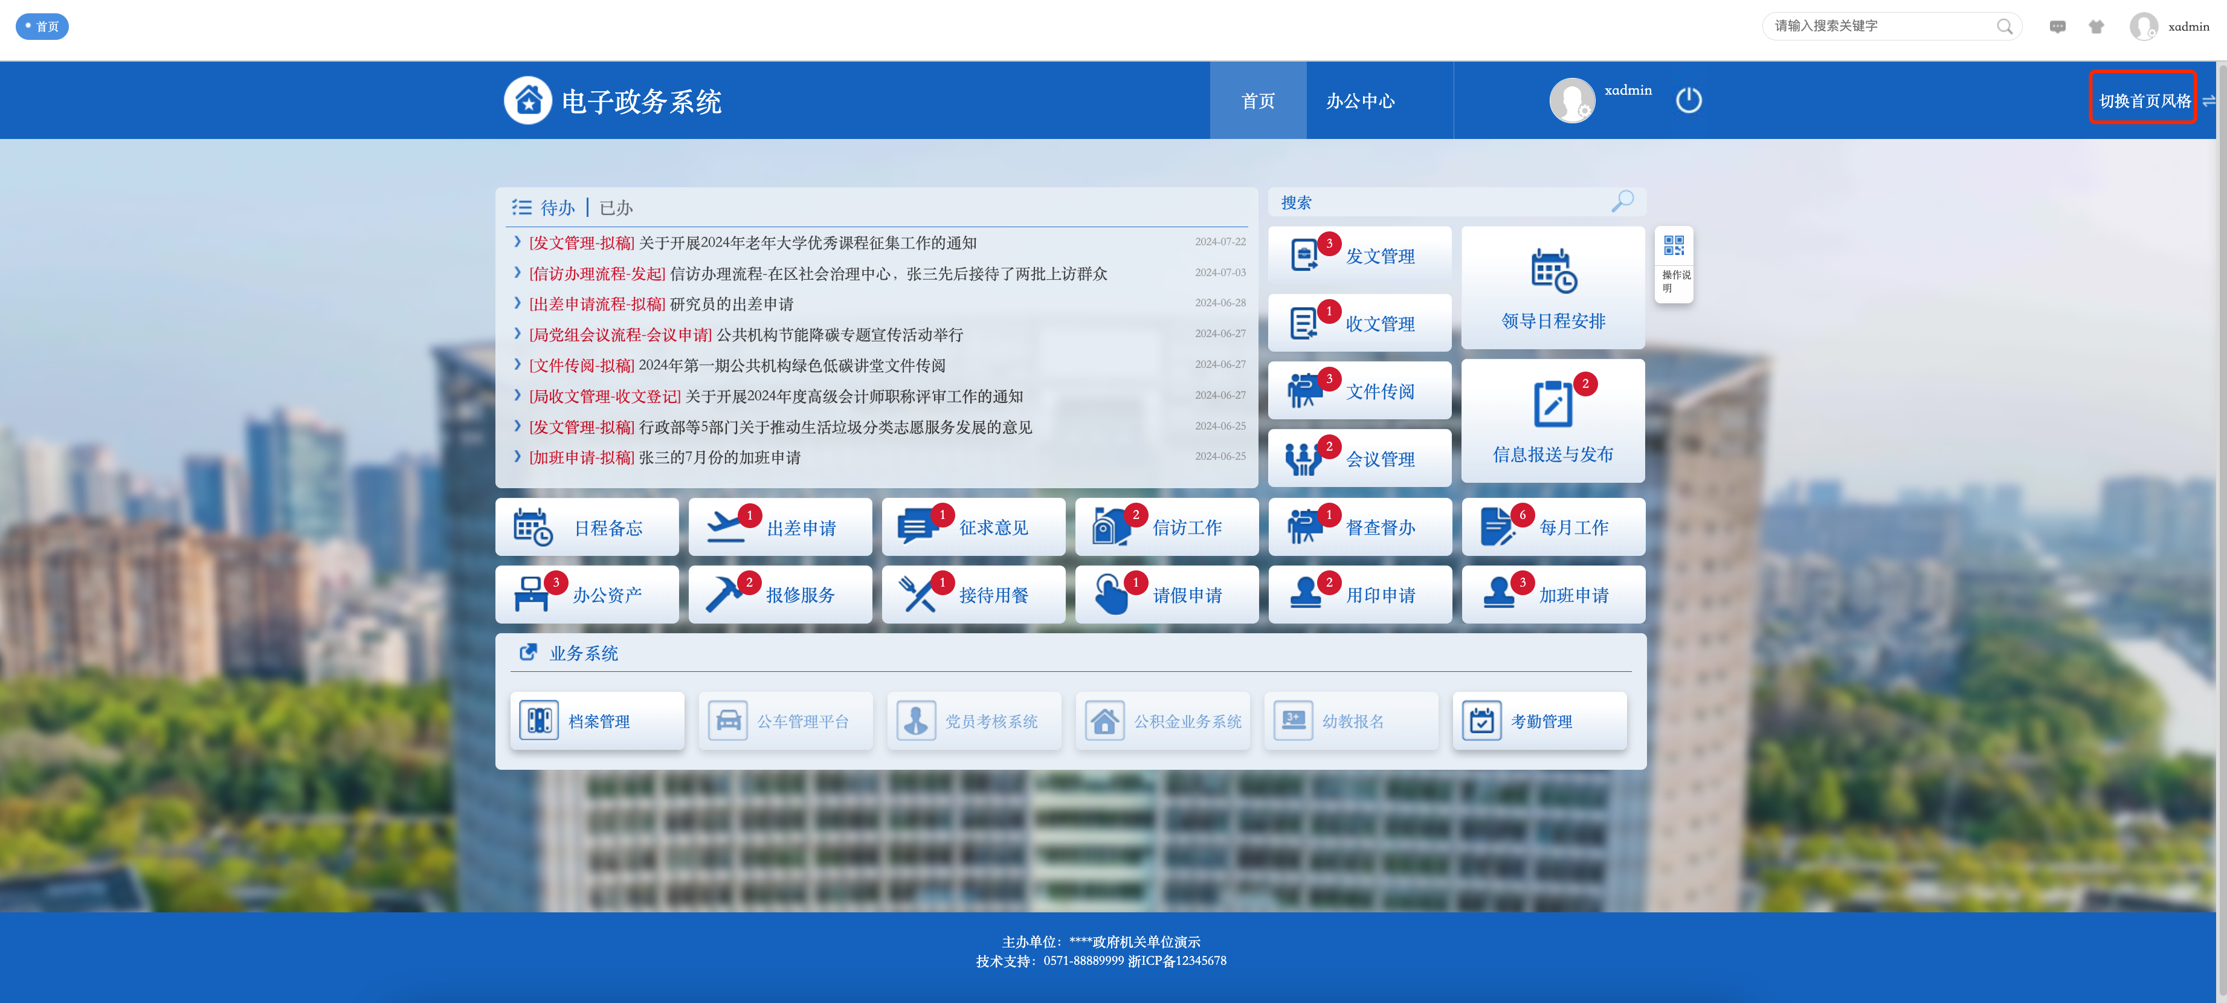2227x1003 pixels.
Task: Click the magnifier in the search panel
Action: 1623,201
